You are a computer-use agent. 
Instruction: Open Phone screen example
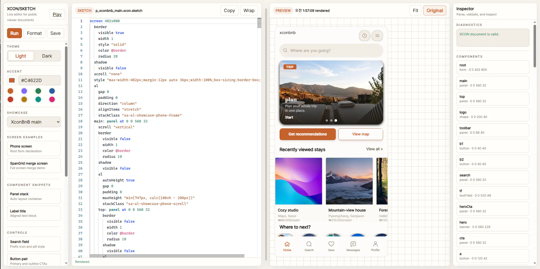click(34, 149)
